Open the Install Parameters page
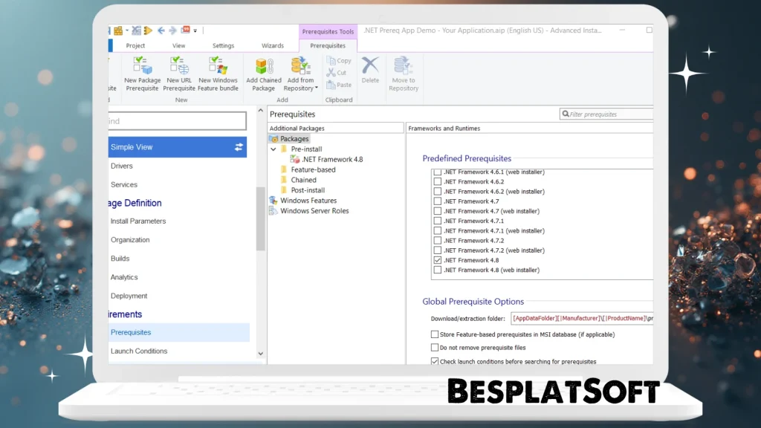The height and width of the screenshot is (428, 761). (x=138, y=221)
